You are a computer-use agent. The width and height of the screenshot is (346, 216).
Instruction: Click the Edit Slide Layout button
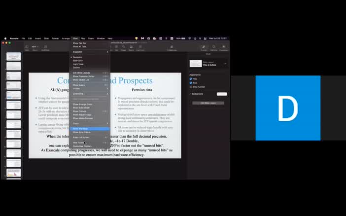(x=208, y=103)
